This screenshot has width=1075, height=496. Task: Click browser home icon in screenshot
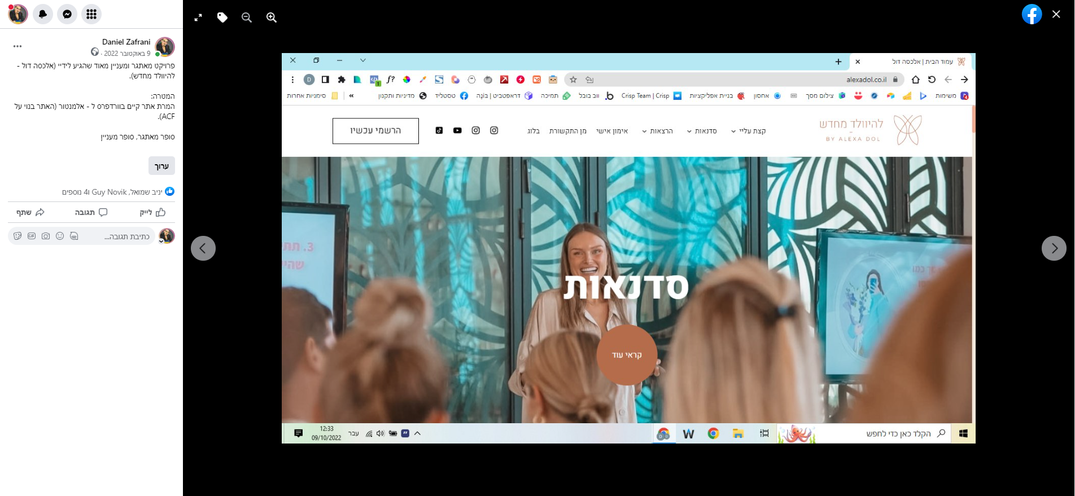(916, 80)
